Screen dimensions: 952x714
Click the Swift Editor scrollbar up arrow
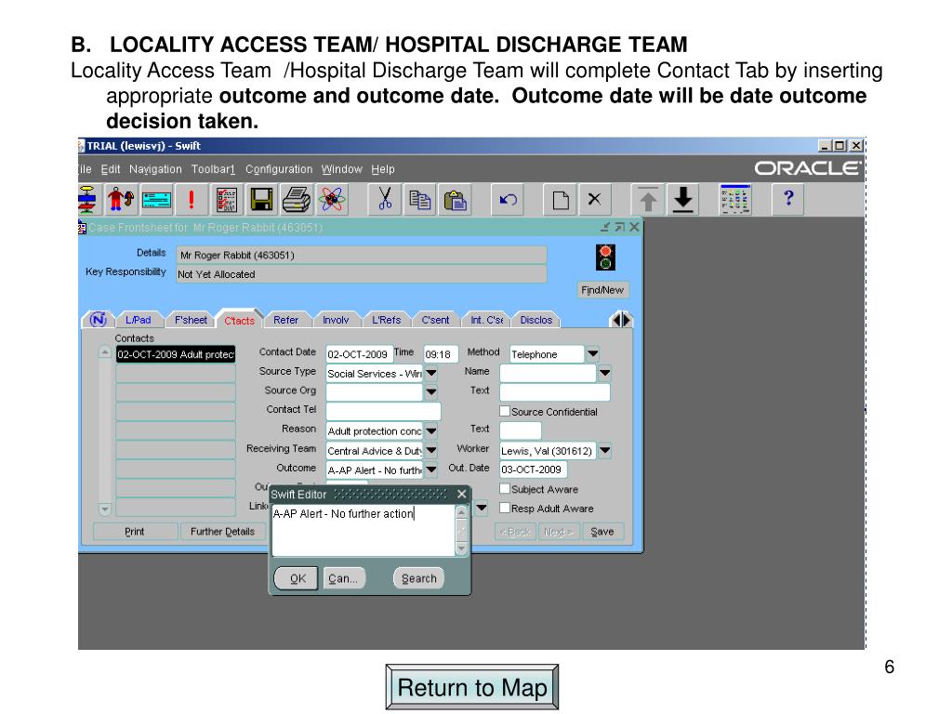[x=461, y=512]
